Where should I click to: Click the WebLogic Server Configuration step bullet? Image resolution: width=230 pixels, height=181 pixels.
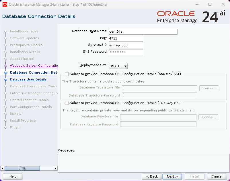point(5,66)
